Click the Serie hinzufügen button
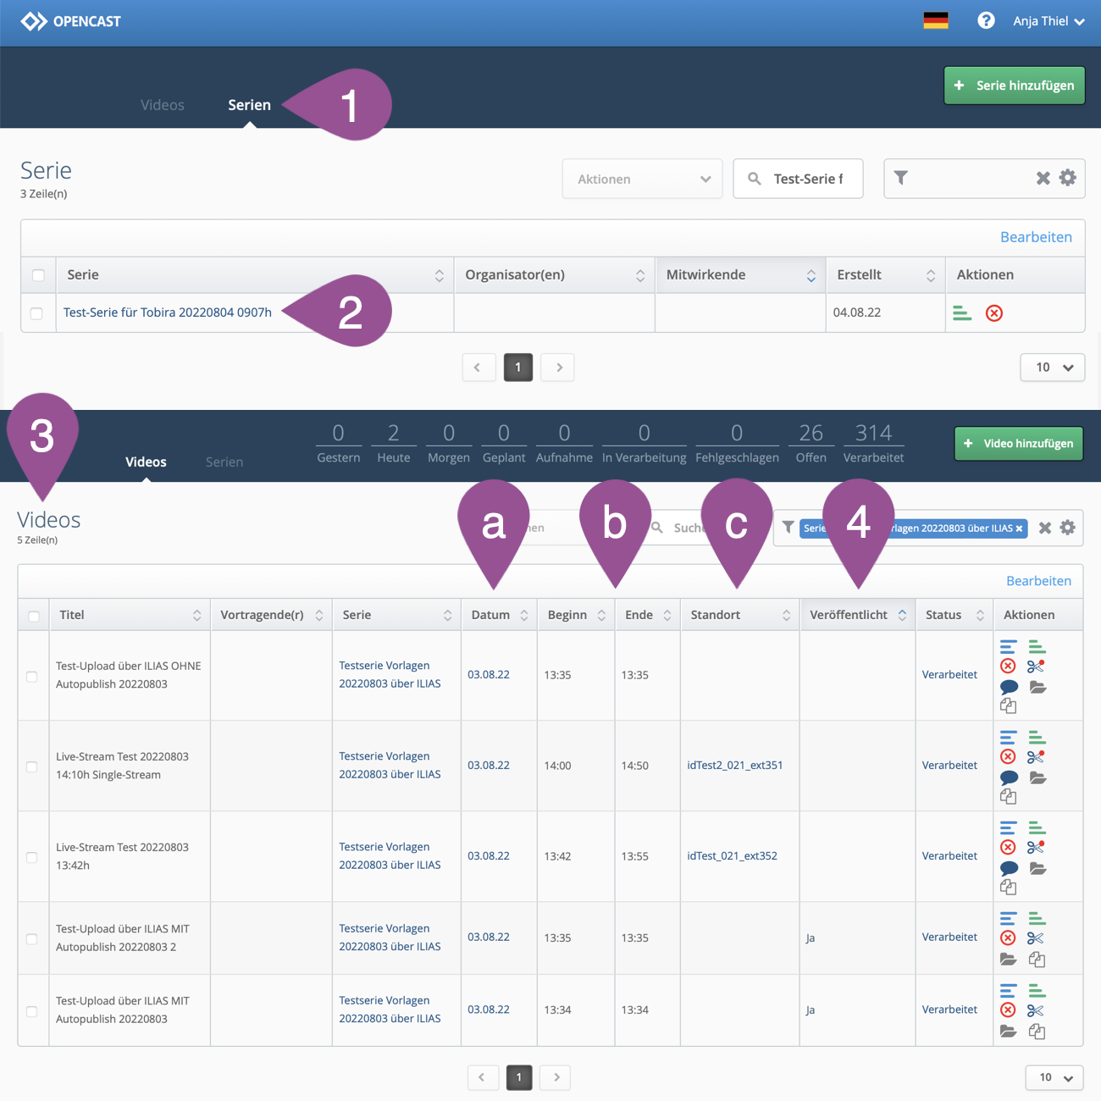 point(1014,86)
